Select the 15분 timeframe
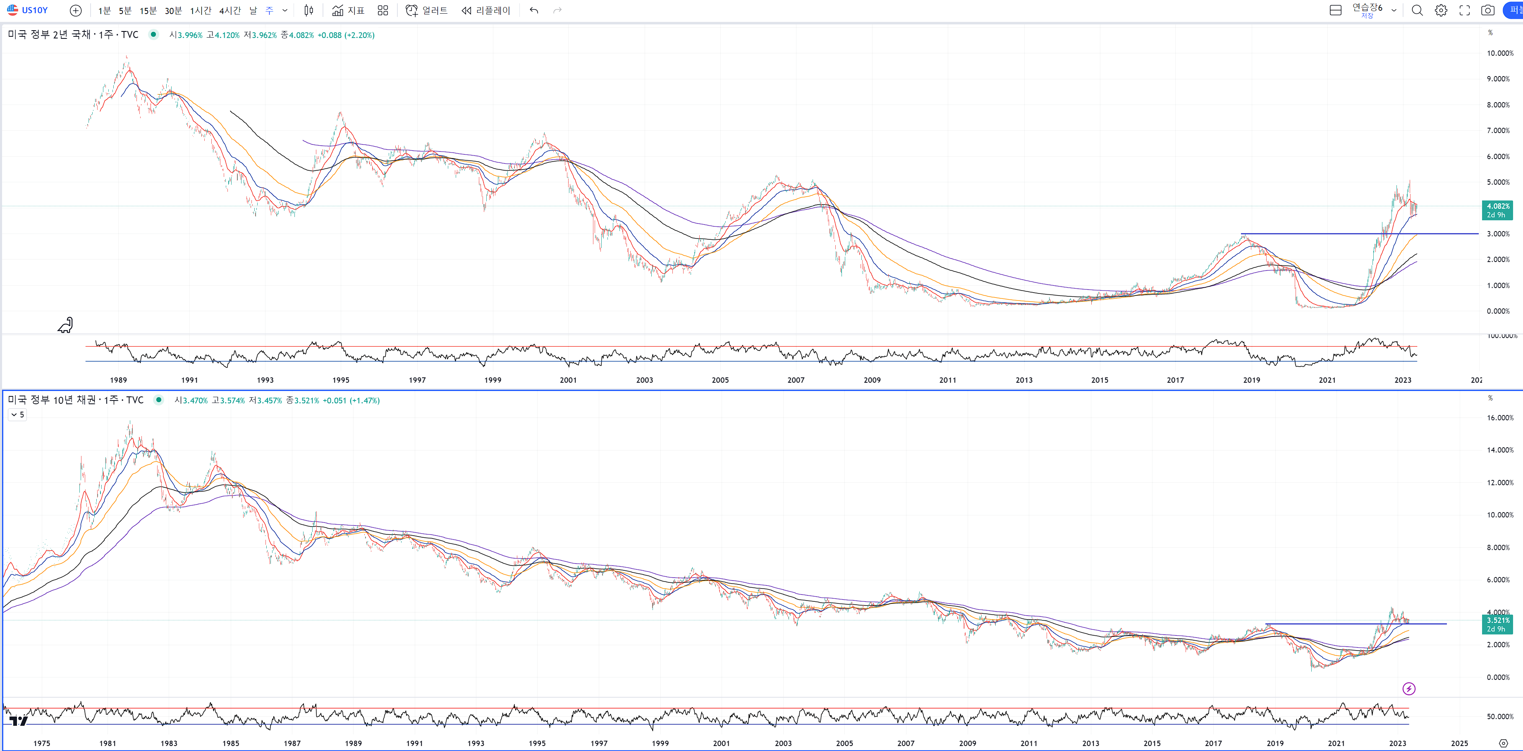Image resolution: width=1523 pixels, height=751 pixels. [148, 10]
